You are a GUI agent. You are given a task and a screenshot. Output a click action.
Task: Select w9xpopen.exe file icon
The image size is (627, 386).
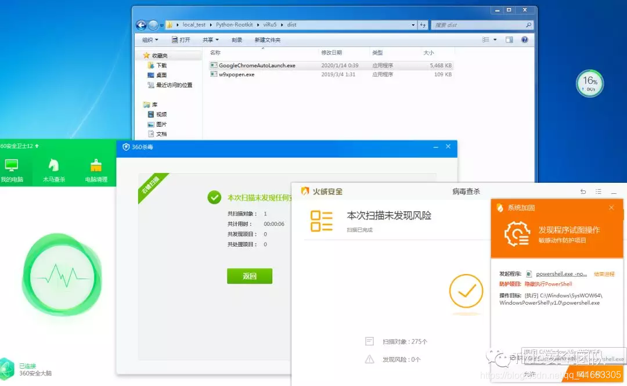tap(214, 74)
